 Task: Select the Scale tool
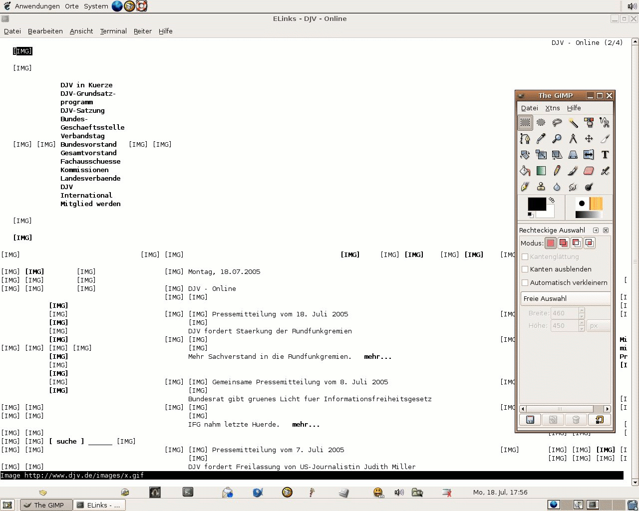(x=541, y=155)
